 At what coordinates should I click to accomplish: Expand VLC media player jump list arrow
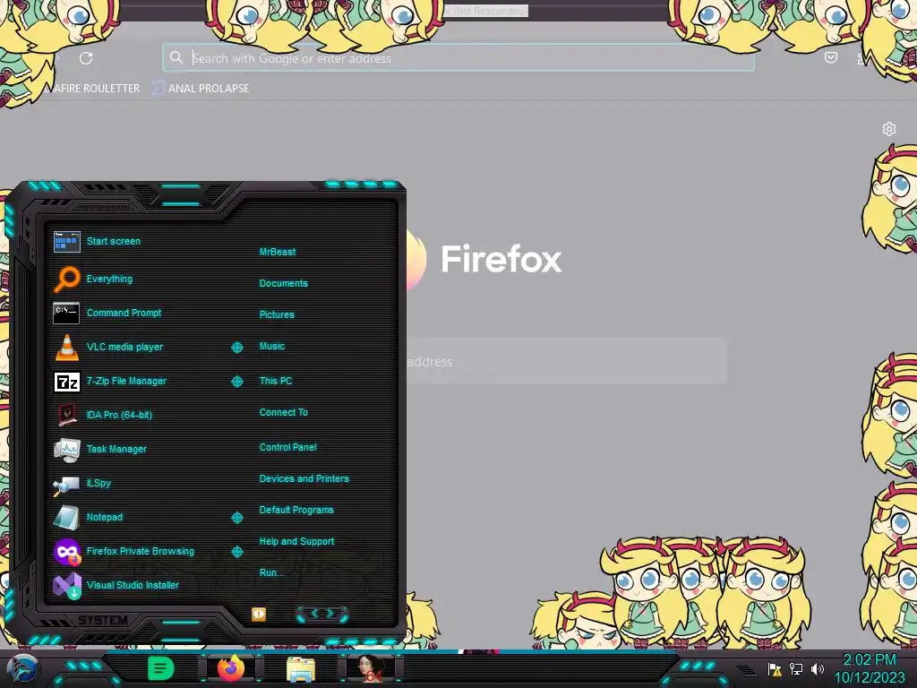coord(236,348)
